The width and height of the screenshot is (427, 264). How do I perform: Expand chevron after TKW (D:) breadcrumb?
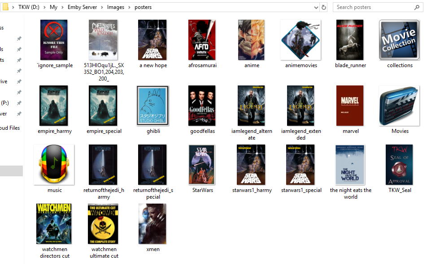[44, 7]
